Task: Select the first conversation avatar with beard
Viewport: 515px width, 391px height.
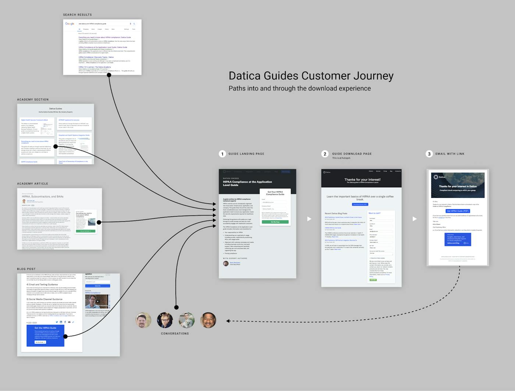Action: pos(143,320)
